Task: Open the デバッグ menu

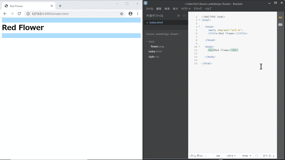Action: (198, 9)
